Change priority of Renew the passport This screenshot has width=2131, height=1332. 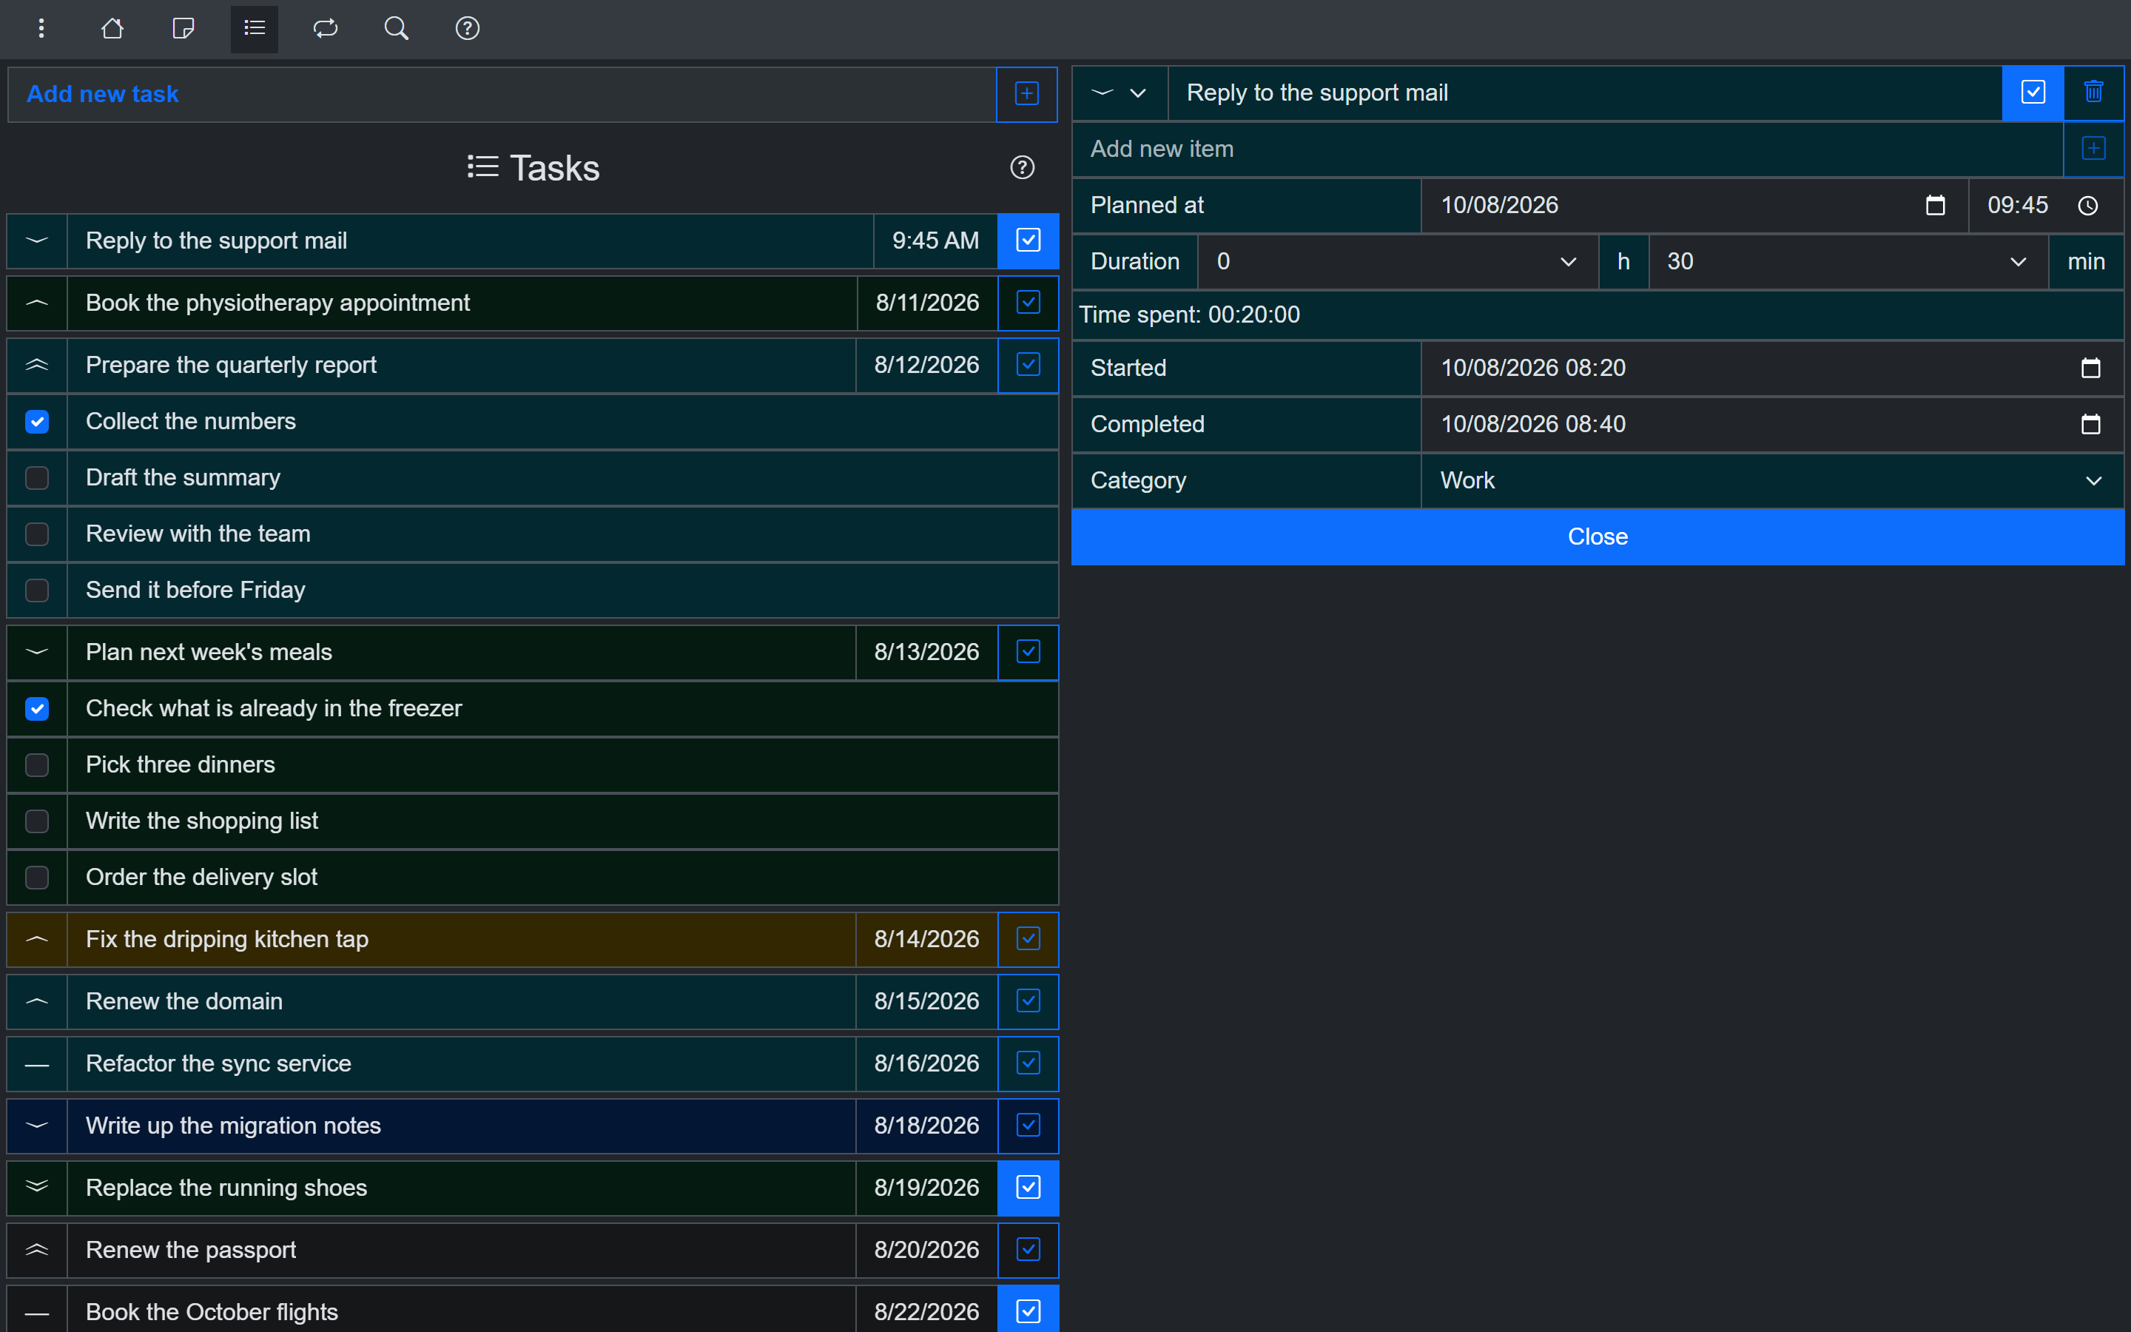click(x=37, y=1251)
